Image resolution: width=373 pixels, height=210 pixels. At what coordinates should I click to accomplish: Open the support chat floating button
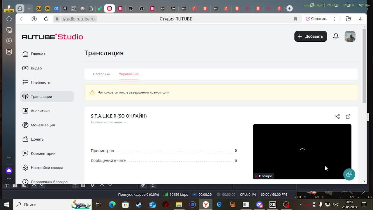tap(349, 174)
